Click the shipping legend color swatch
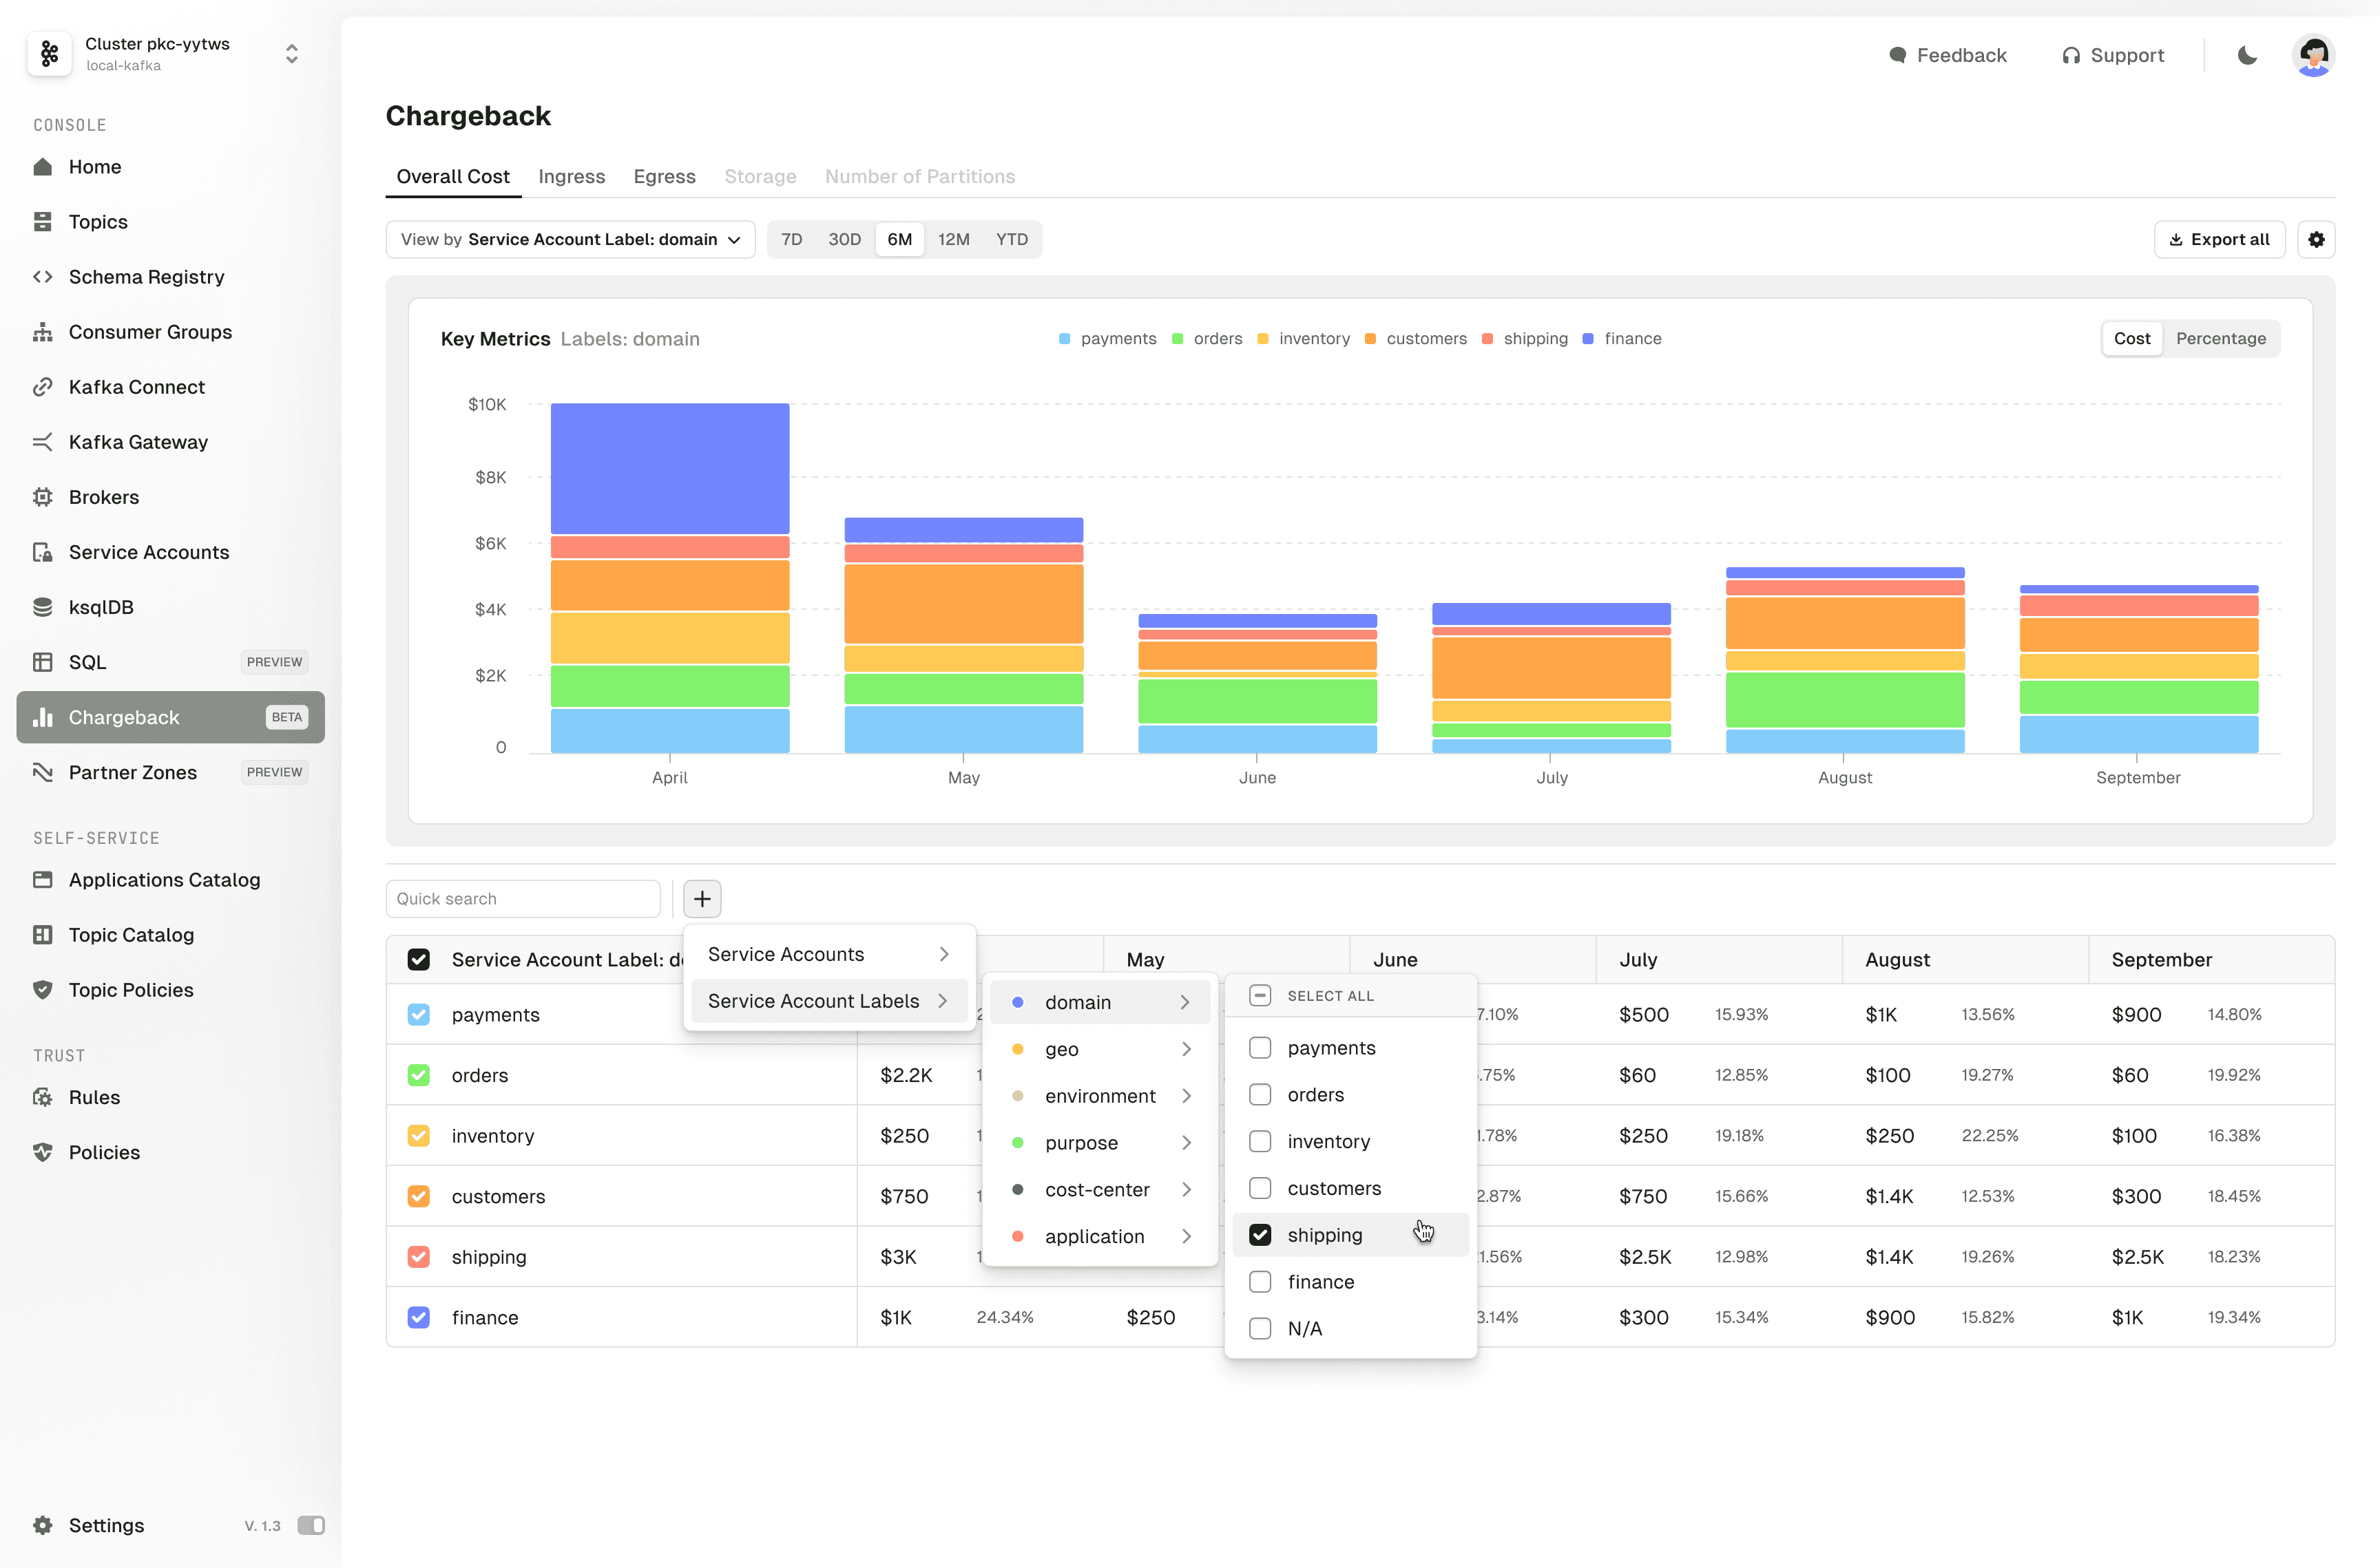 [1487, 339]
